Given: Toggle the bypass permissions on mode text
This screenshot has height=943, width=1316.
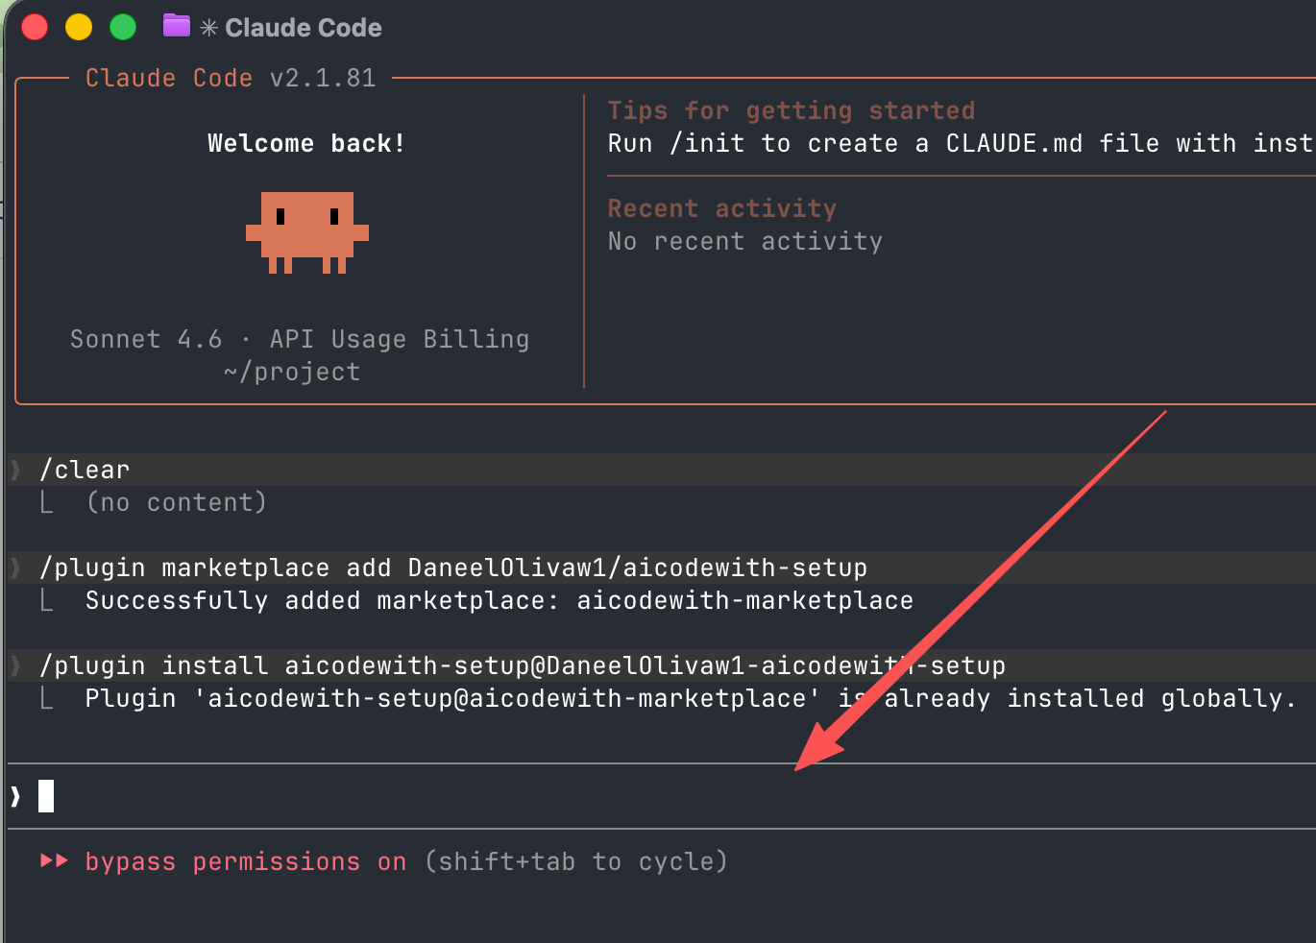Looking at the screenshot, I should point(245,861).
